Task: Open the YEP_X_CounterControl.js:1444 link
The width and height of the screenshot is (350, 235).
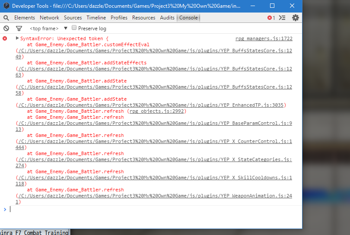Action: click(155, 141)
